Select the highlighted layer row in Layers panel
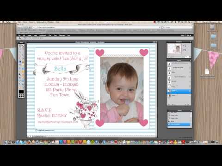This screenshot has height=166, width=222. click(179, 91)
